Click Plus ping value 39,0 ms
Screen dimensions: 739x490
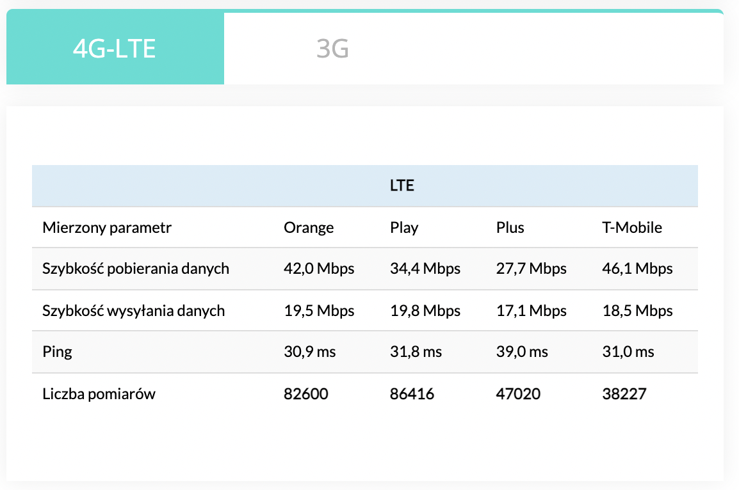pyautogui.click(x=522, y=352)
